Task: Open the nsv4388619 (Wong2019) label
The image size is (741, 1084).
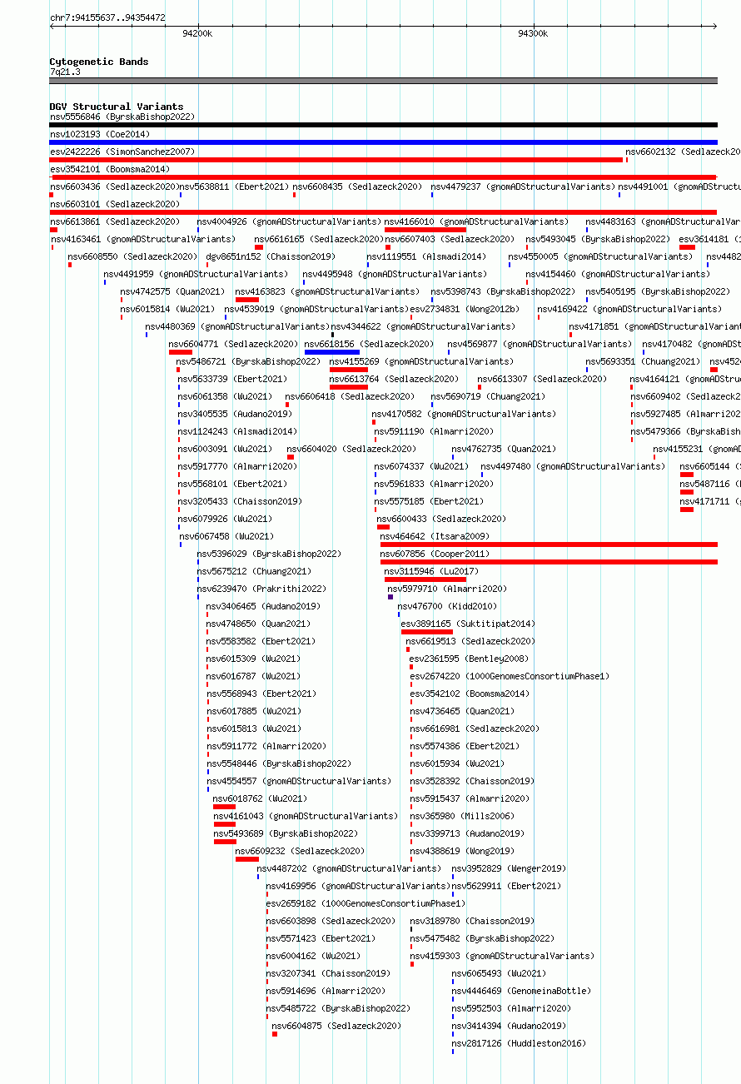Action: tap(462, 851)
